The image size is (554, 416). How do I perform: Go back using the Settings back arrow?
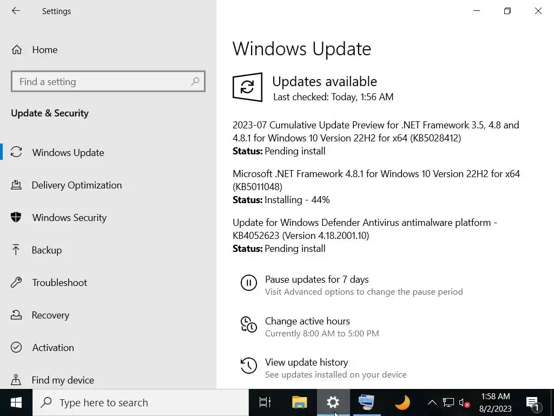pyautogui.click(x=16, y=11)
